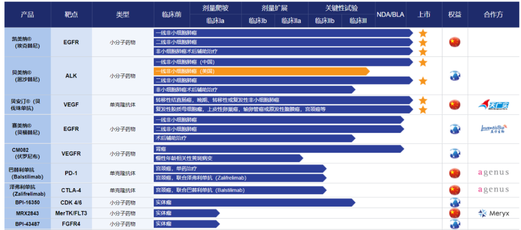Click the globe icon in 贝美纳 row
This screenshot has height=230, width=521.
click(454, 76)
